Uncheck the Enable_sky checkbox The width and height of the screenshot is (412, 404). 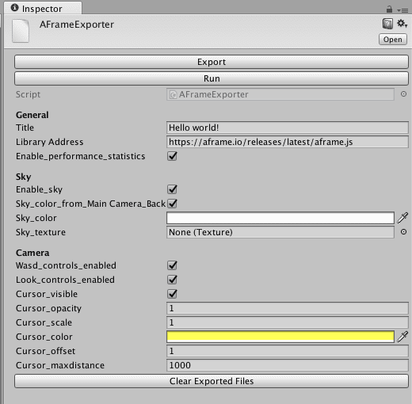point(172,189)
